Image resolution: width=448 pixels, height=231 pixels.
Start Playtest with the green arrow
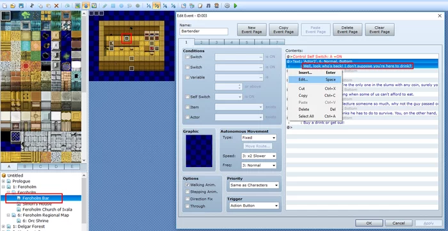tap(236, 5)
